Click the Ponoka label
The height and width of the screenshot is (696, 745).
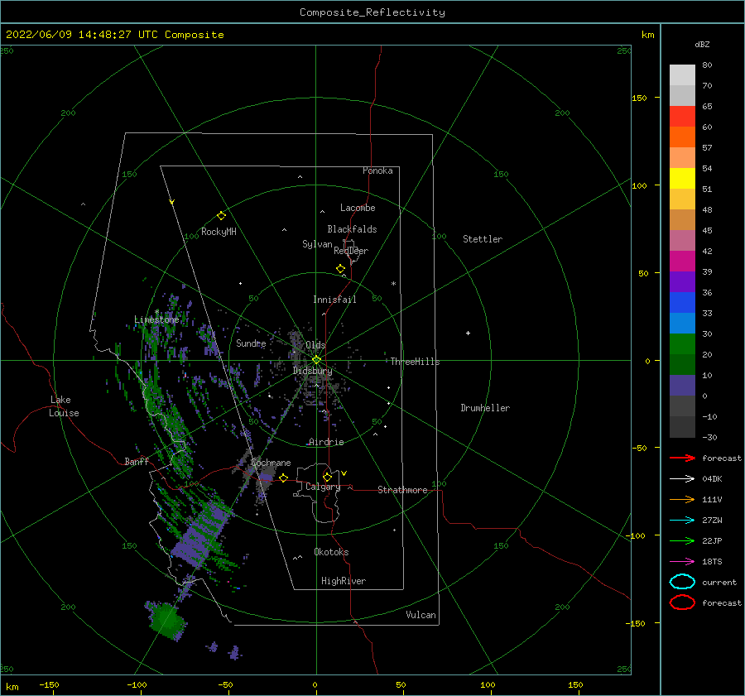pyautogui.click(x=377, y=170)
